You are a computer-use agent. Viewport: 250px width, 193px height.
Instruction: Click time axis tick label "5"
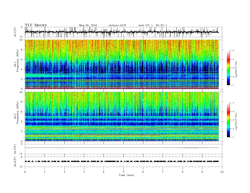(x=123, y=172)
